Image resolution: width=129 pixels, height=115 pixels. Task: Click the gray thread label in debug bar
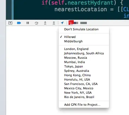[x=84, y=23]
